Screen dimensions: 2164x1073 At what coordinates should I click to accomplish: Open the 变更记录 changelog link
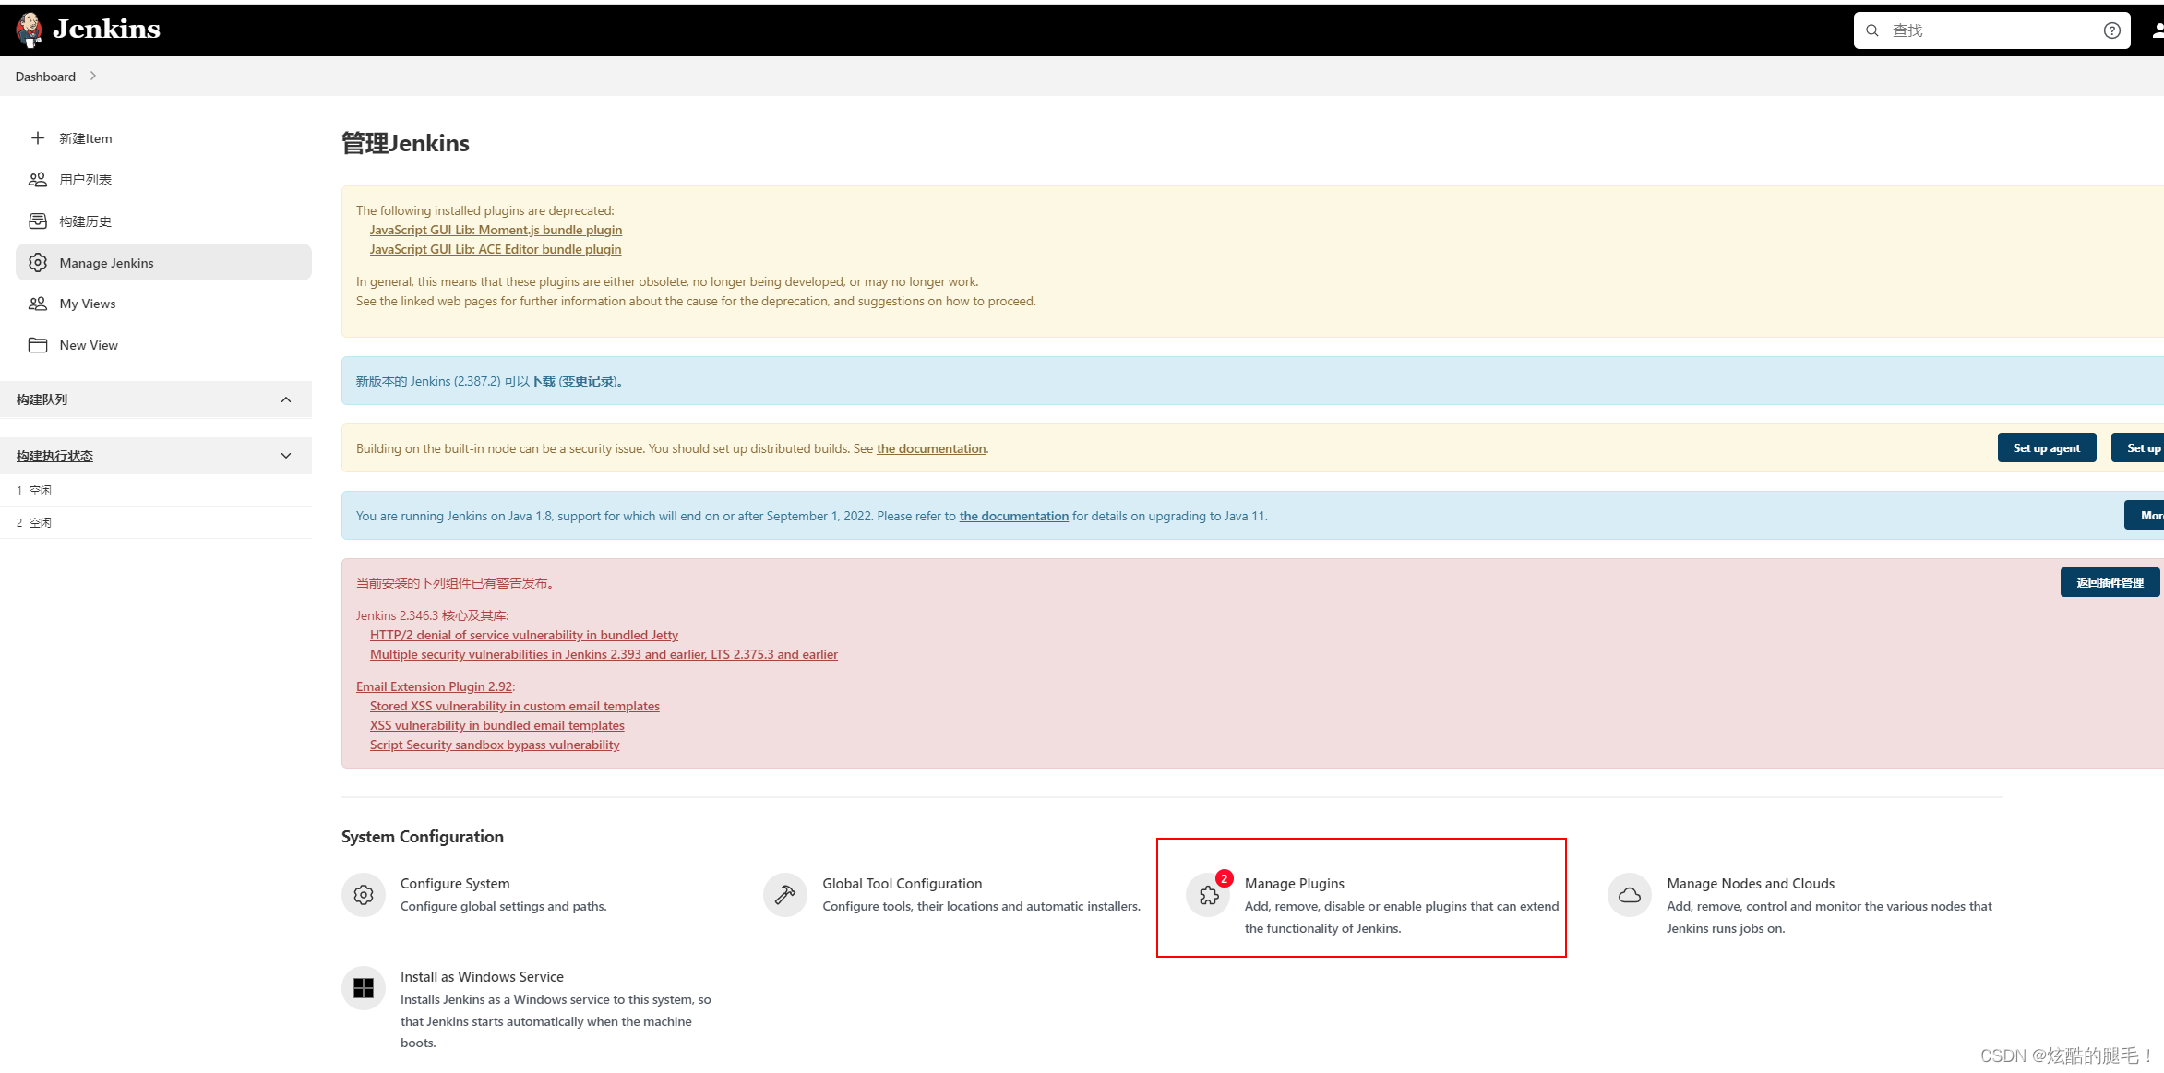[589, 381]
